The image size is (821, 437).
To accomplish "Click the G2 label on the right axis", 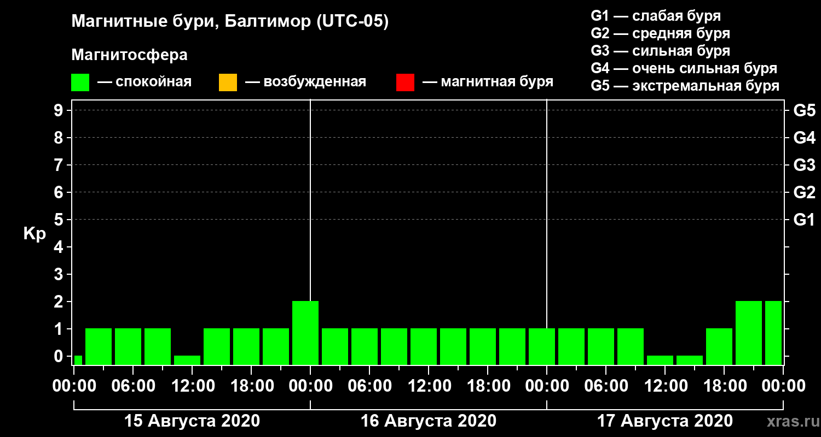I will click(805, 192).
